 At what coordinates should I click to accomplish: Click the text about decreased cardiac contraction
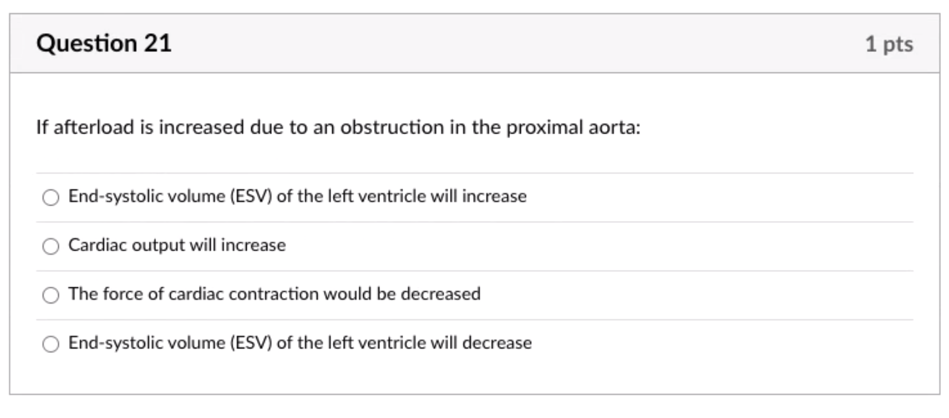tap(275, 294)
